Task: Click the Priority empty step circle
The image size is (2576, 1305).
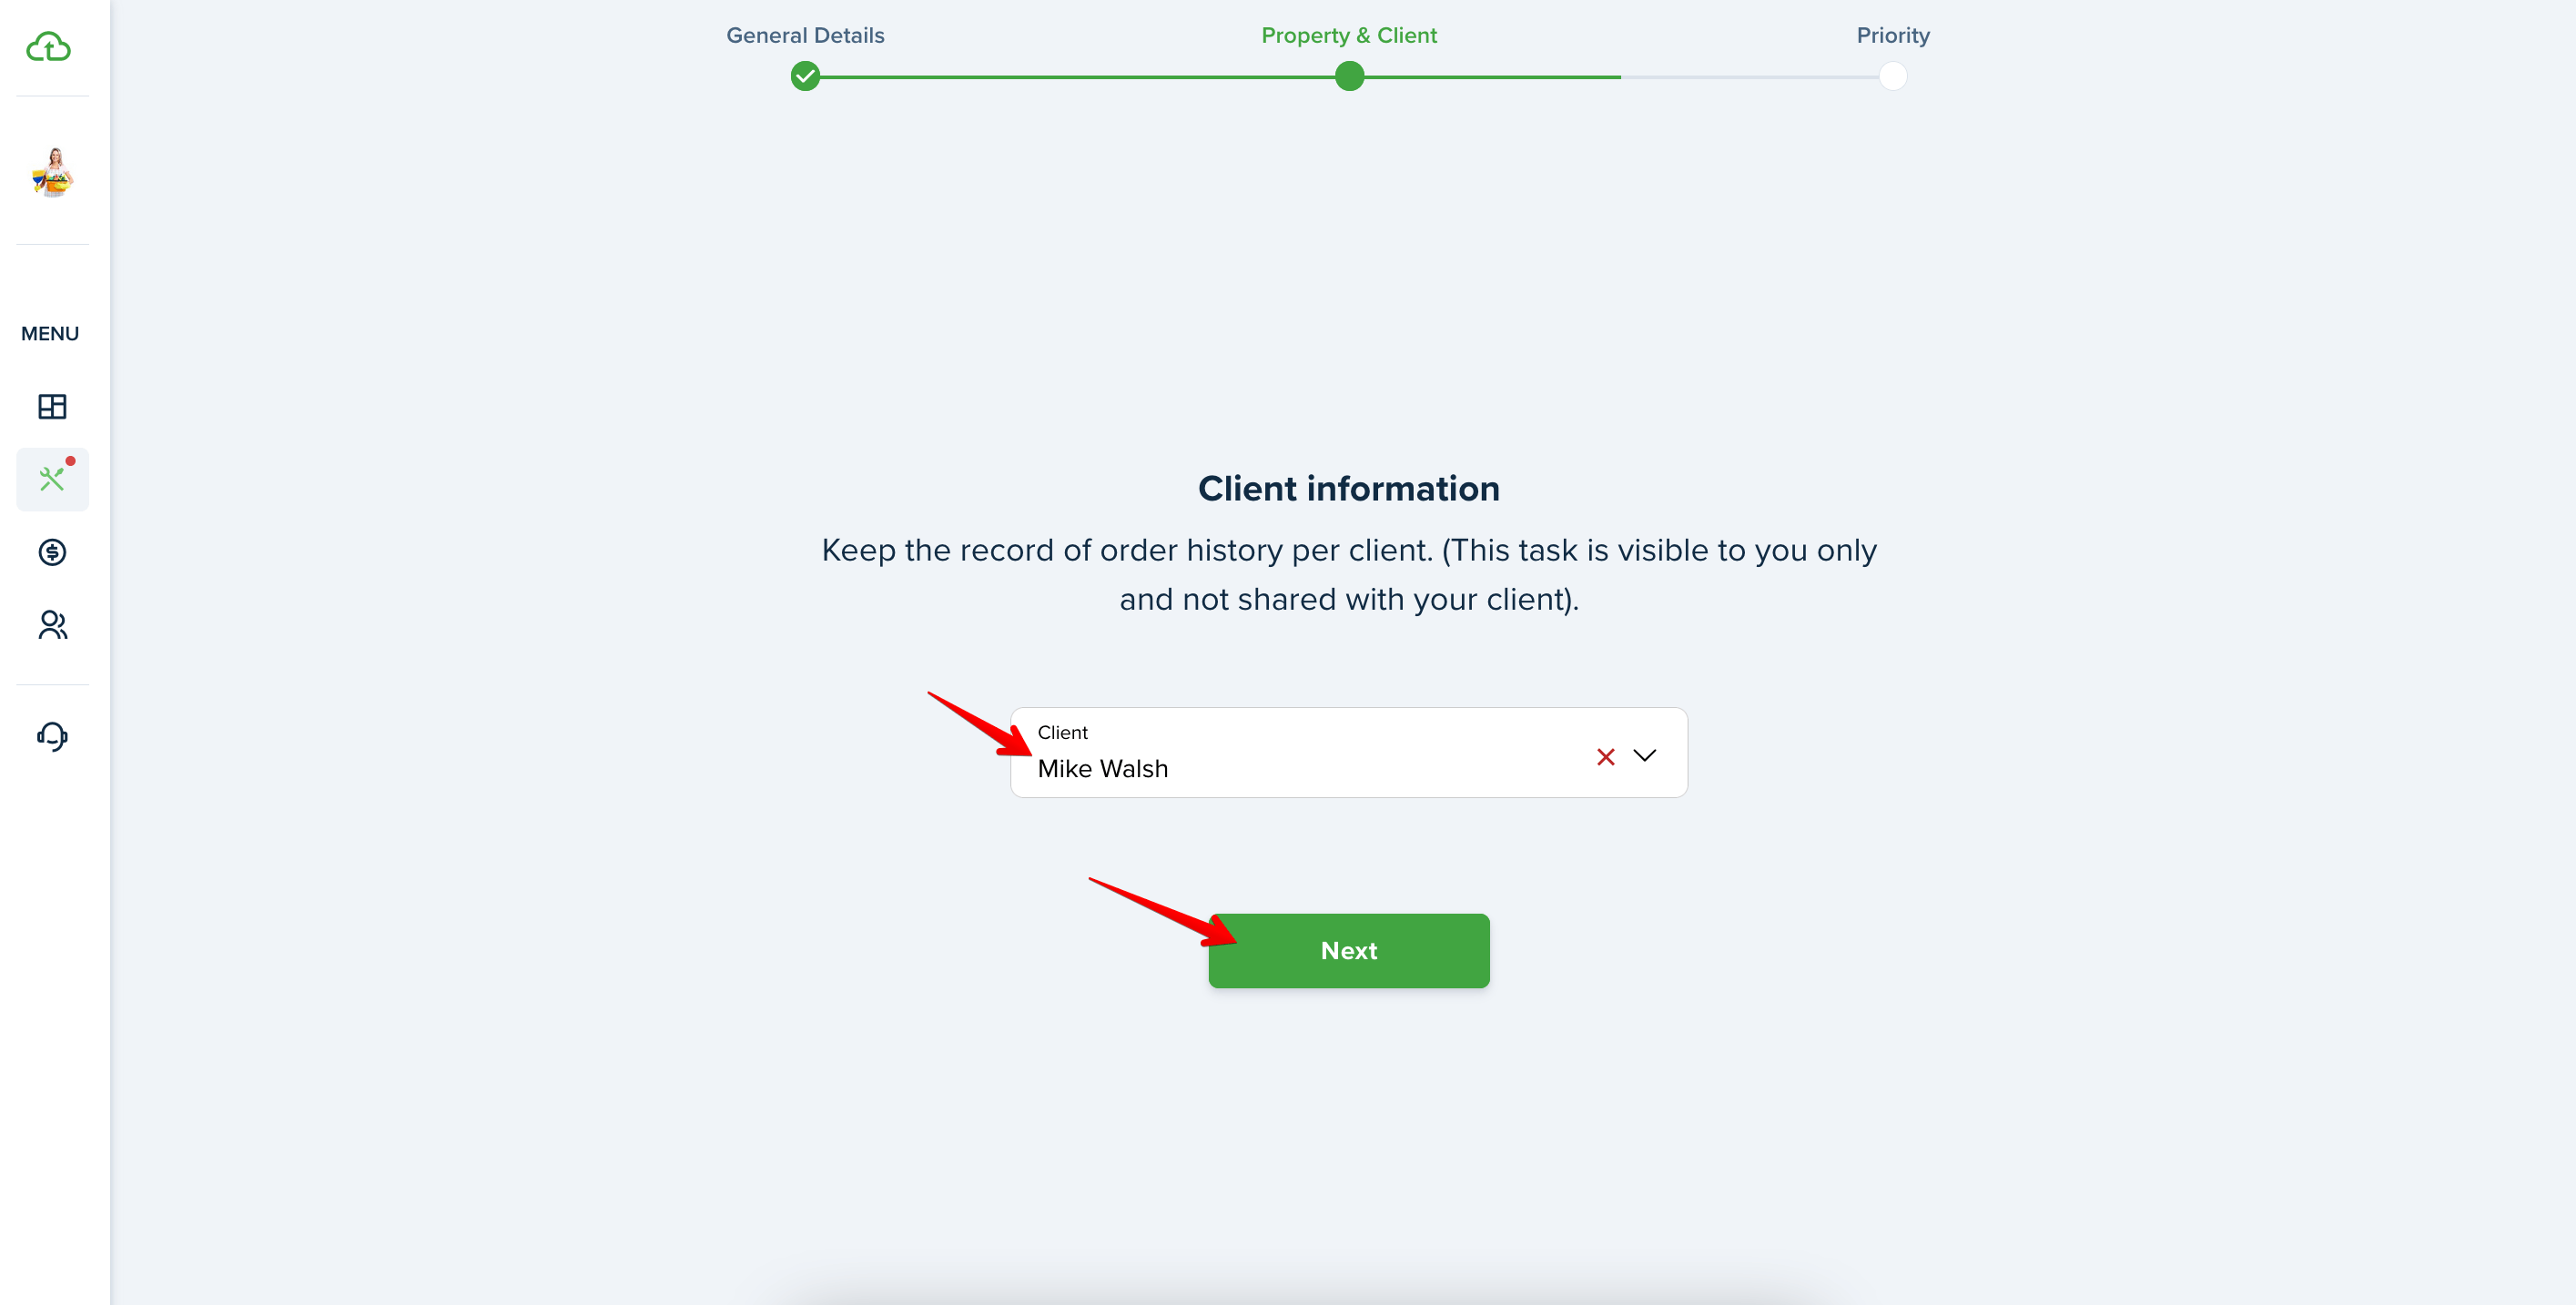Action: [x=1892, y=76]
